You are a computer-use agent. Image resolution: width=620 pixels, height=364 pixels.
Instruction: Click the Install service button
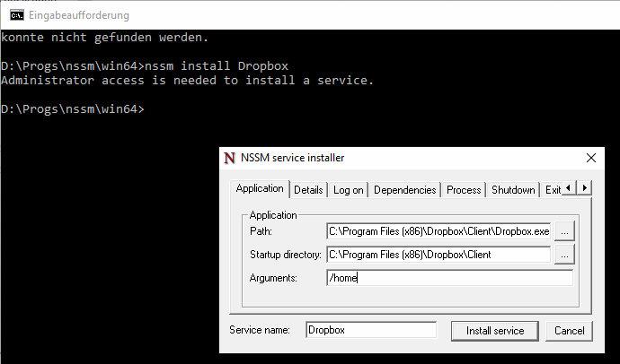[x=495, y=331]
